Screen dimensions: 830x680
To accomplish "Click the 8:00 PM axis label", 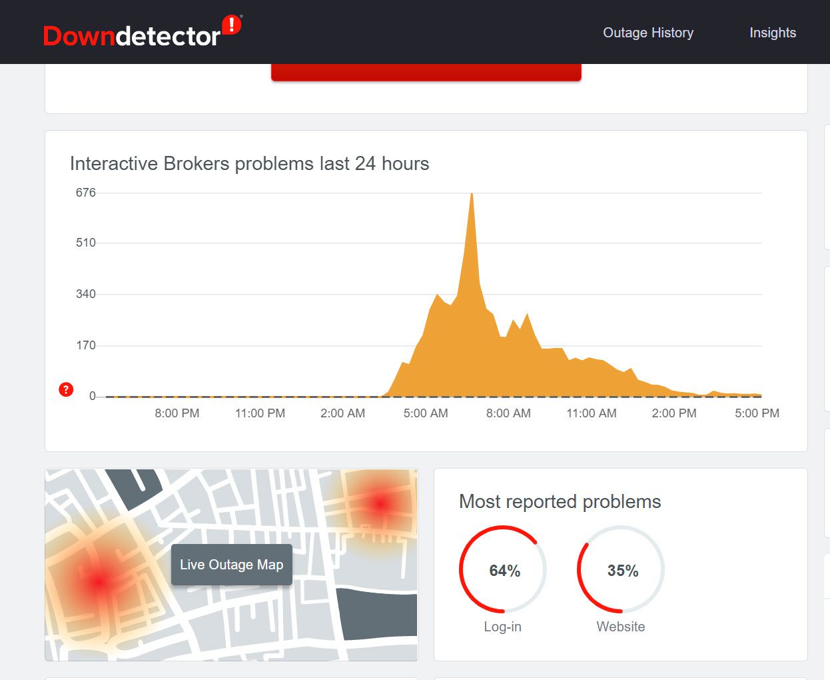I will click(x=177, y=413).
